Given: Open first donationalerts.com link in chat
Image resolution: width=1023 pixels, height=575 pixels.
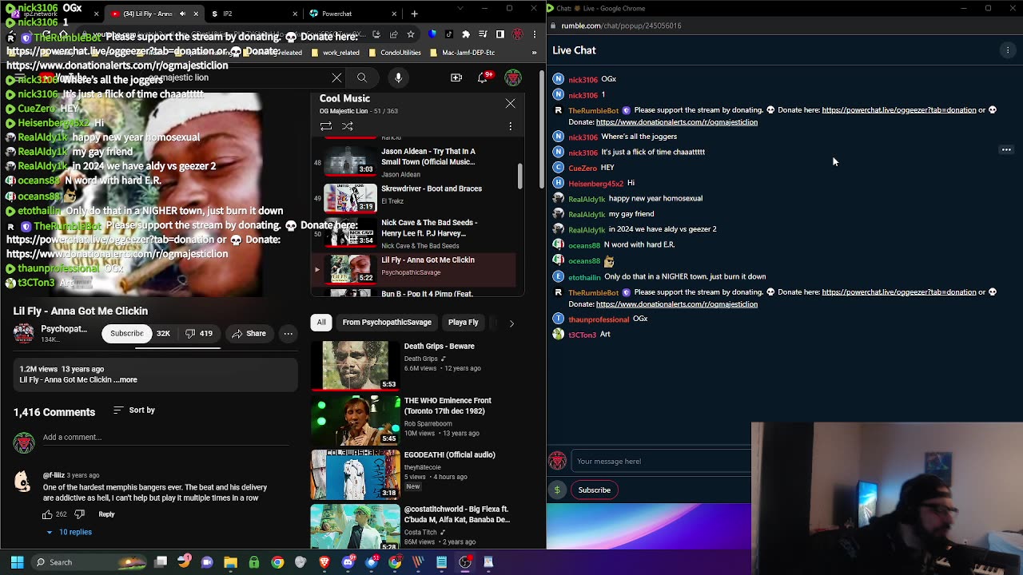Looking at the screenshot, I should [x=677, y=122].
